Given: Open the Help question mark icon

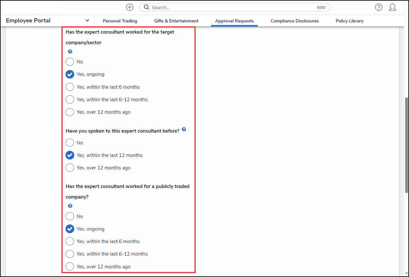Looking at the screenshot, I should pyautogui.click(x=379, y=7).
